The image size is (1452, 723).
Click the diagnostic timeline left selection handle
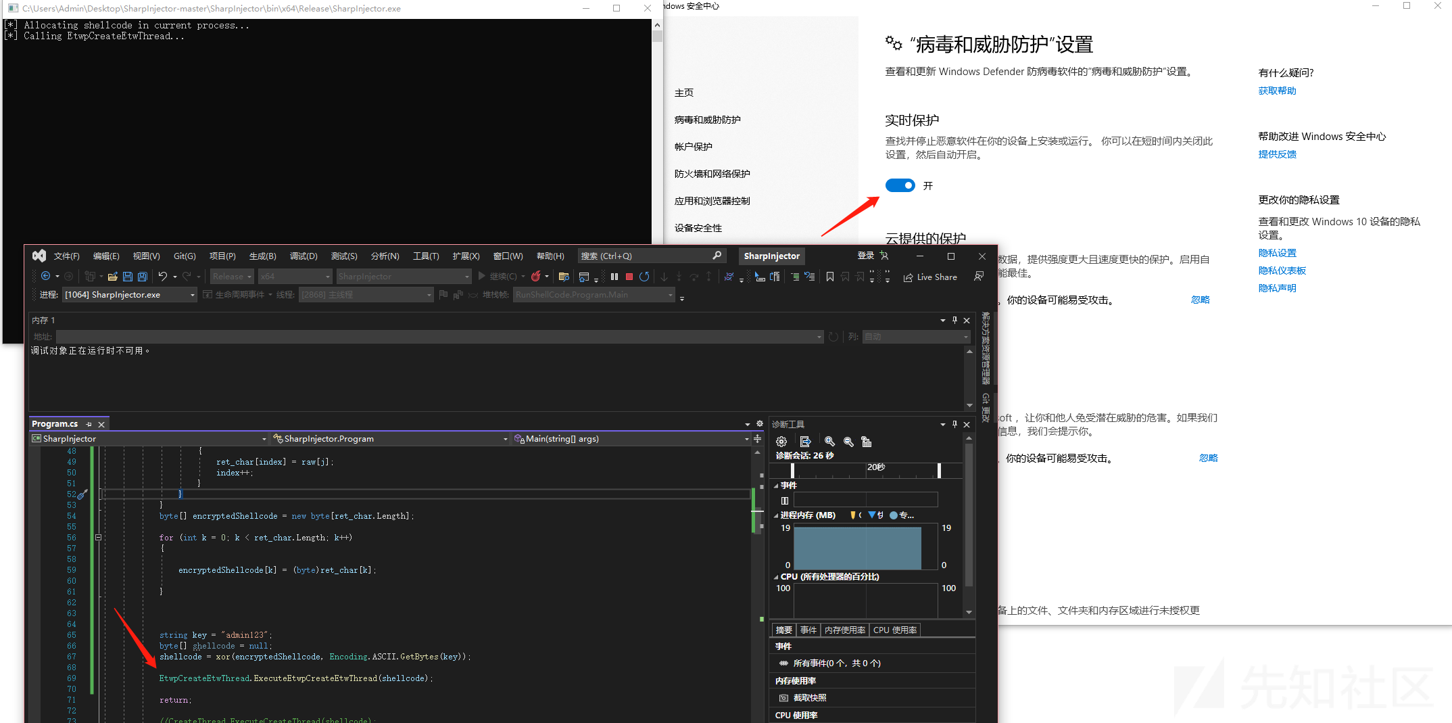click(x=792, y=470)
